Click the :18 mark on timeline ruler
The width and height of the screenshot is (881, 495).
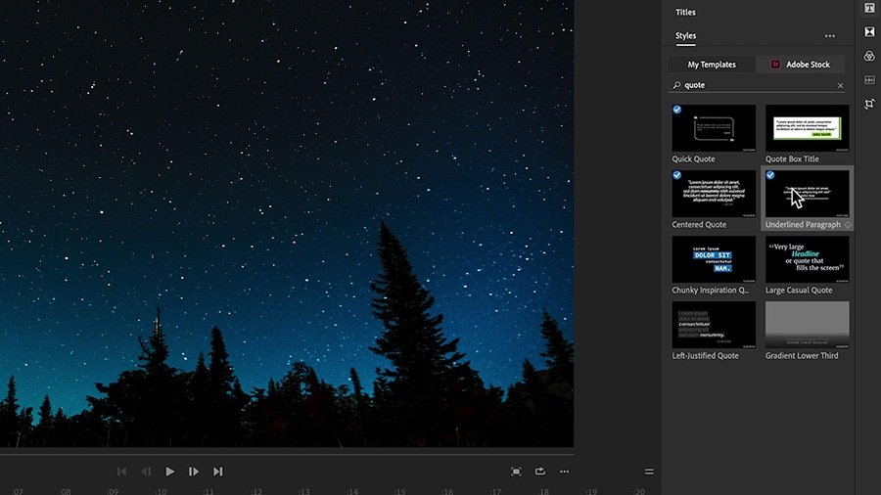point(542,492)
